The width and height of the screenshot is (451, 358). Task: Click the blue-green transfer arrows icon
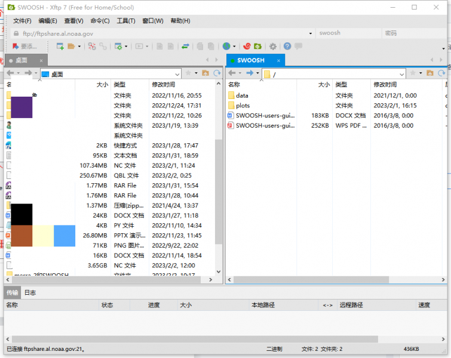click(x=185, y=46)
